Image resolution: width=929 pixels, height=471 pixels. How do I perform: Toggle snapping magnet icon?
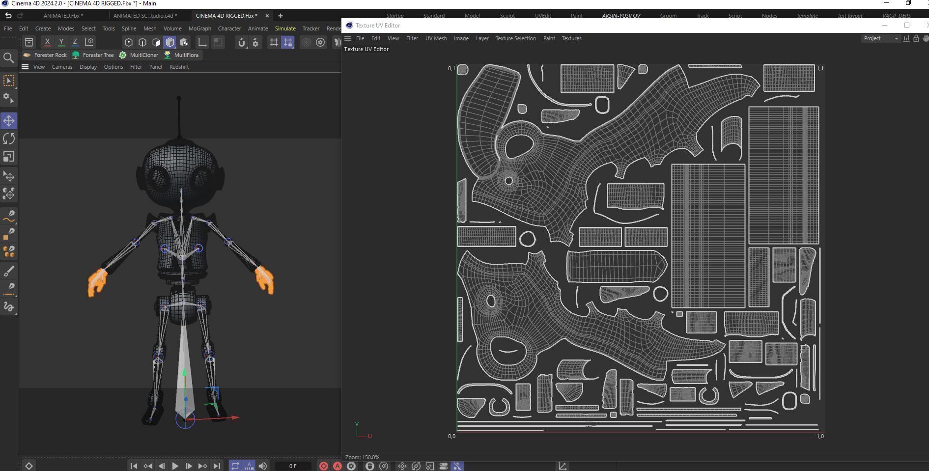[x=241, y=42]
